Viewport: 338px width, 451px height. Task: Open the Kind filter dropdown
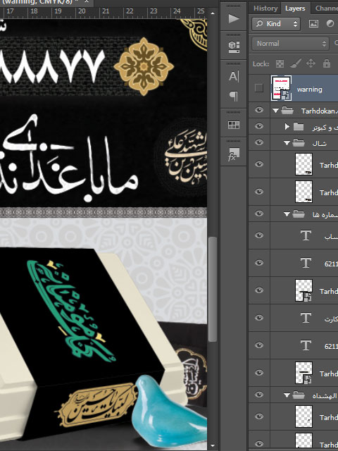(276, 23)
